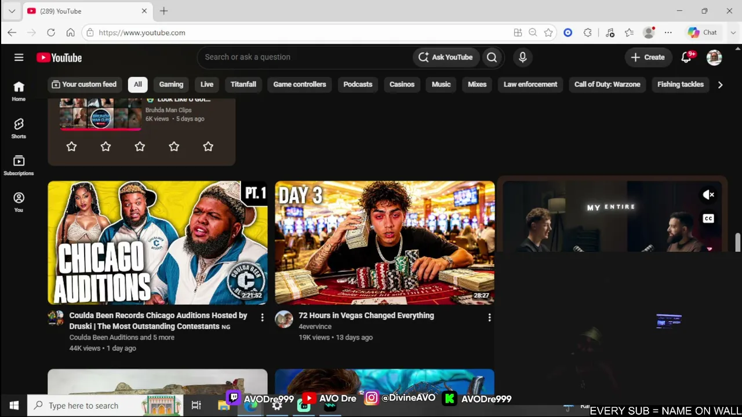This screenshot has height=417, width=742.
Task: Select the Titanfall filter chip
Action: (243, 85)
